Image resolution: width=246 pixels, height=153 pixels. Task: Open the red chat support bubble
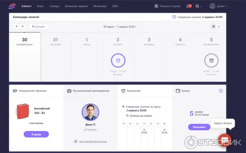click(225, 140)
